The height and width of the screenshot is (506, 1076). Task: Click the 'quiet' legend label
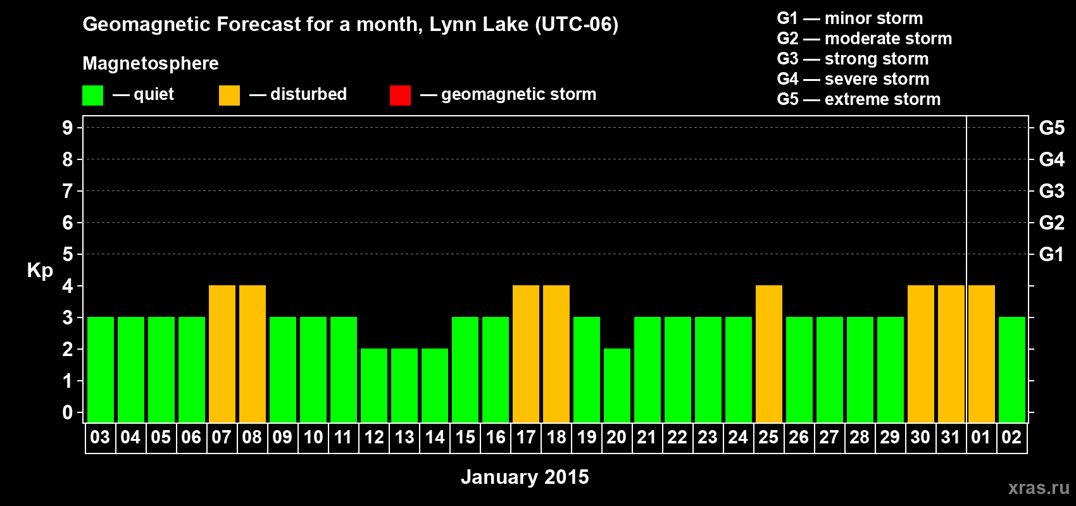pyautogui.click(x=154, y=95)
